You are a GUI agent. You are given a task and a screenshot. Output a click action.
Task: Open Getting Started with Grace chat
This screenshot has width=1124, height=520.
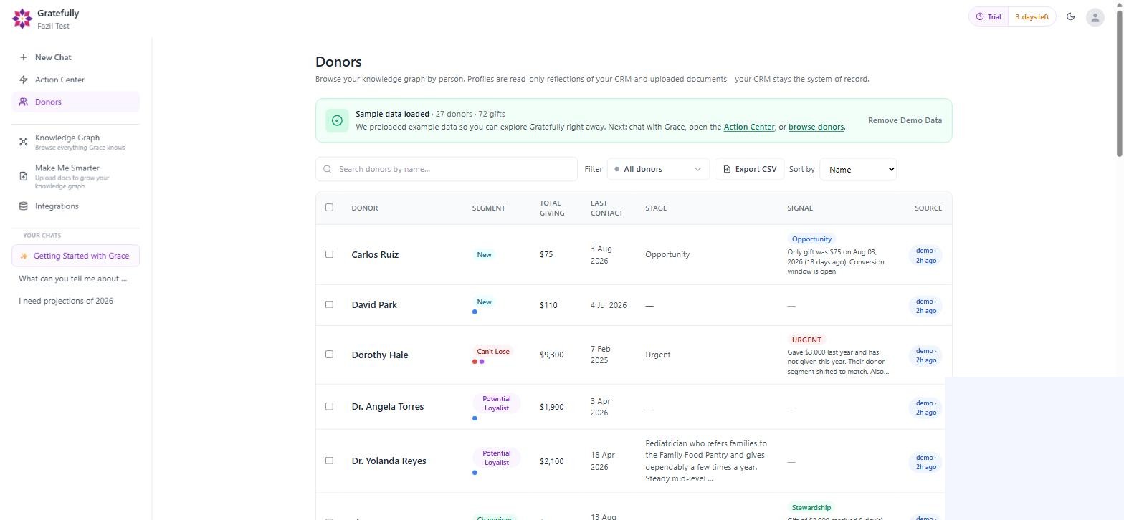(76, 256)
